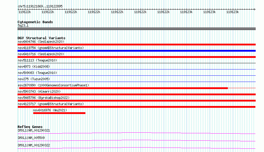Click the RefSeq Genes track title
The height and width of the screenshot is (152, 264).
pos(30,127)
